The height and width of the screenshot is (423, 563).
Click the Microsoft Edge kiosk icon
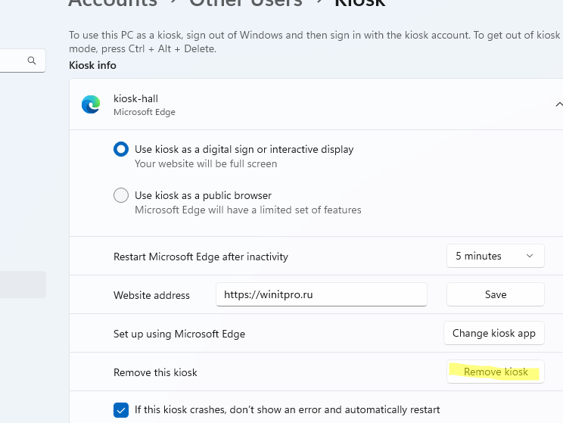coord(91,104)
